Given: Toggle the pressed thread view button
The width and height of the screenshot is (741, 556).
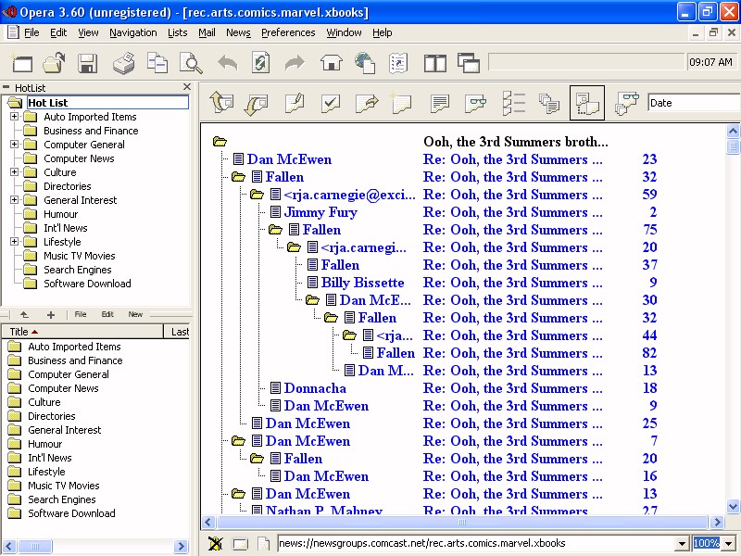Looking at the screenshot, I should pyautogui.click(x=587, y=103).
